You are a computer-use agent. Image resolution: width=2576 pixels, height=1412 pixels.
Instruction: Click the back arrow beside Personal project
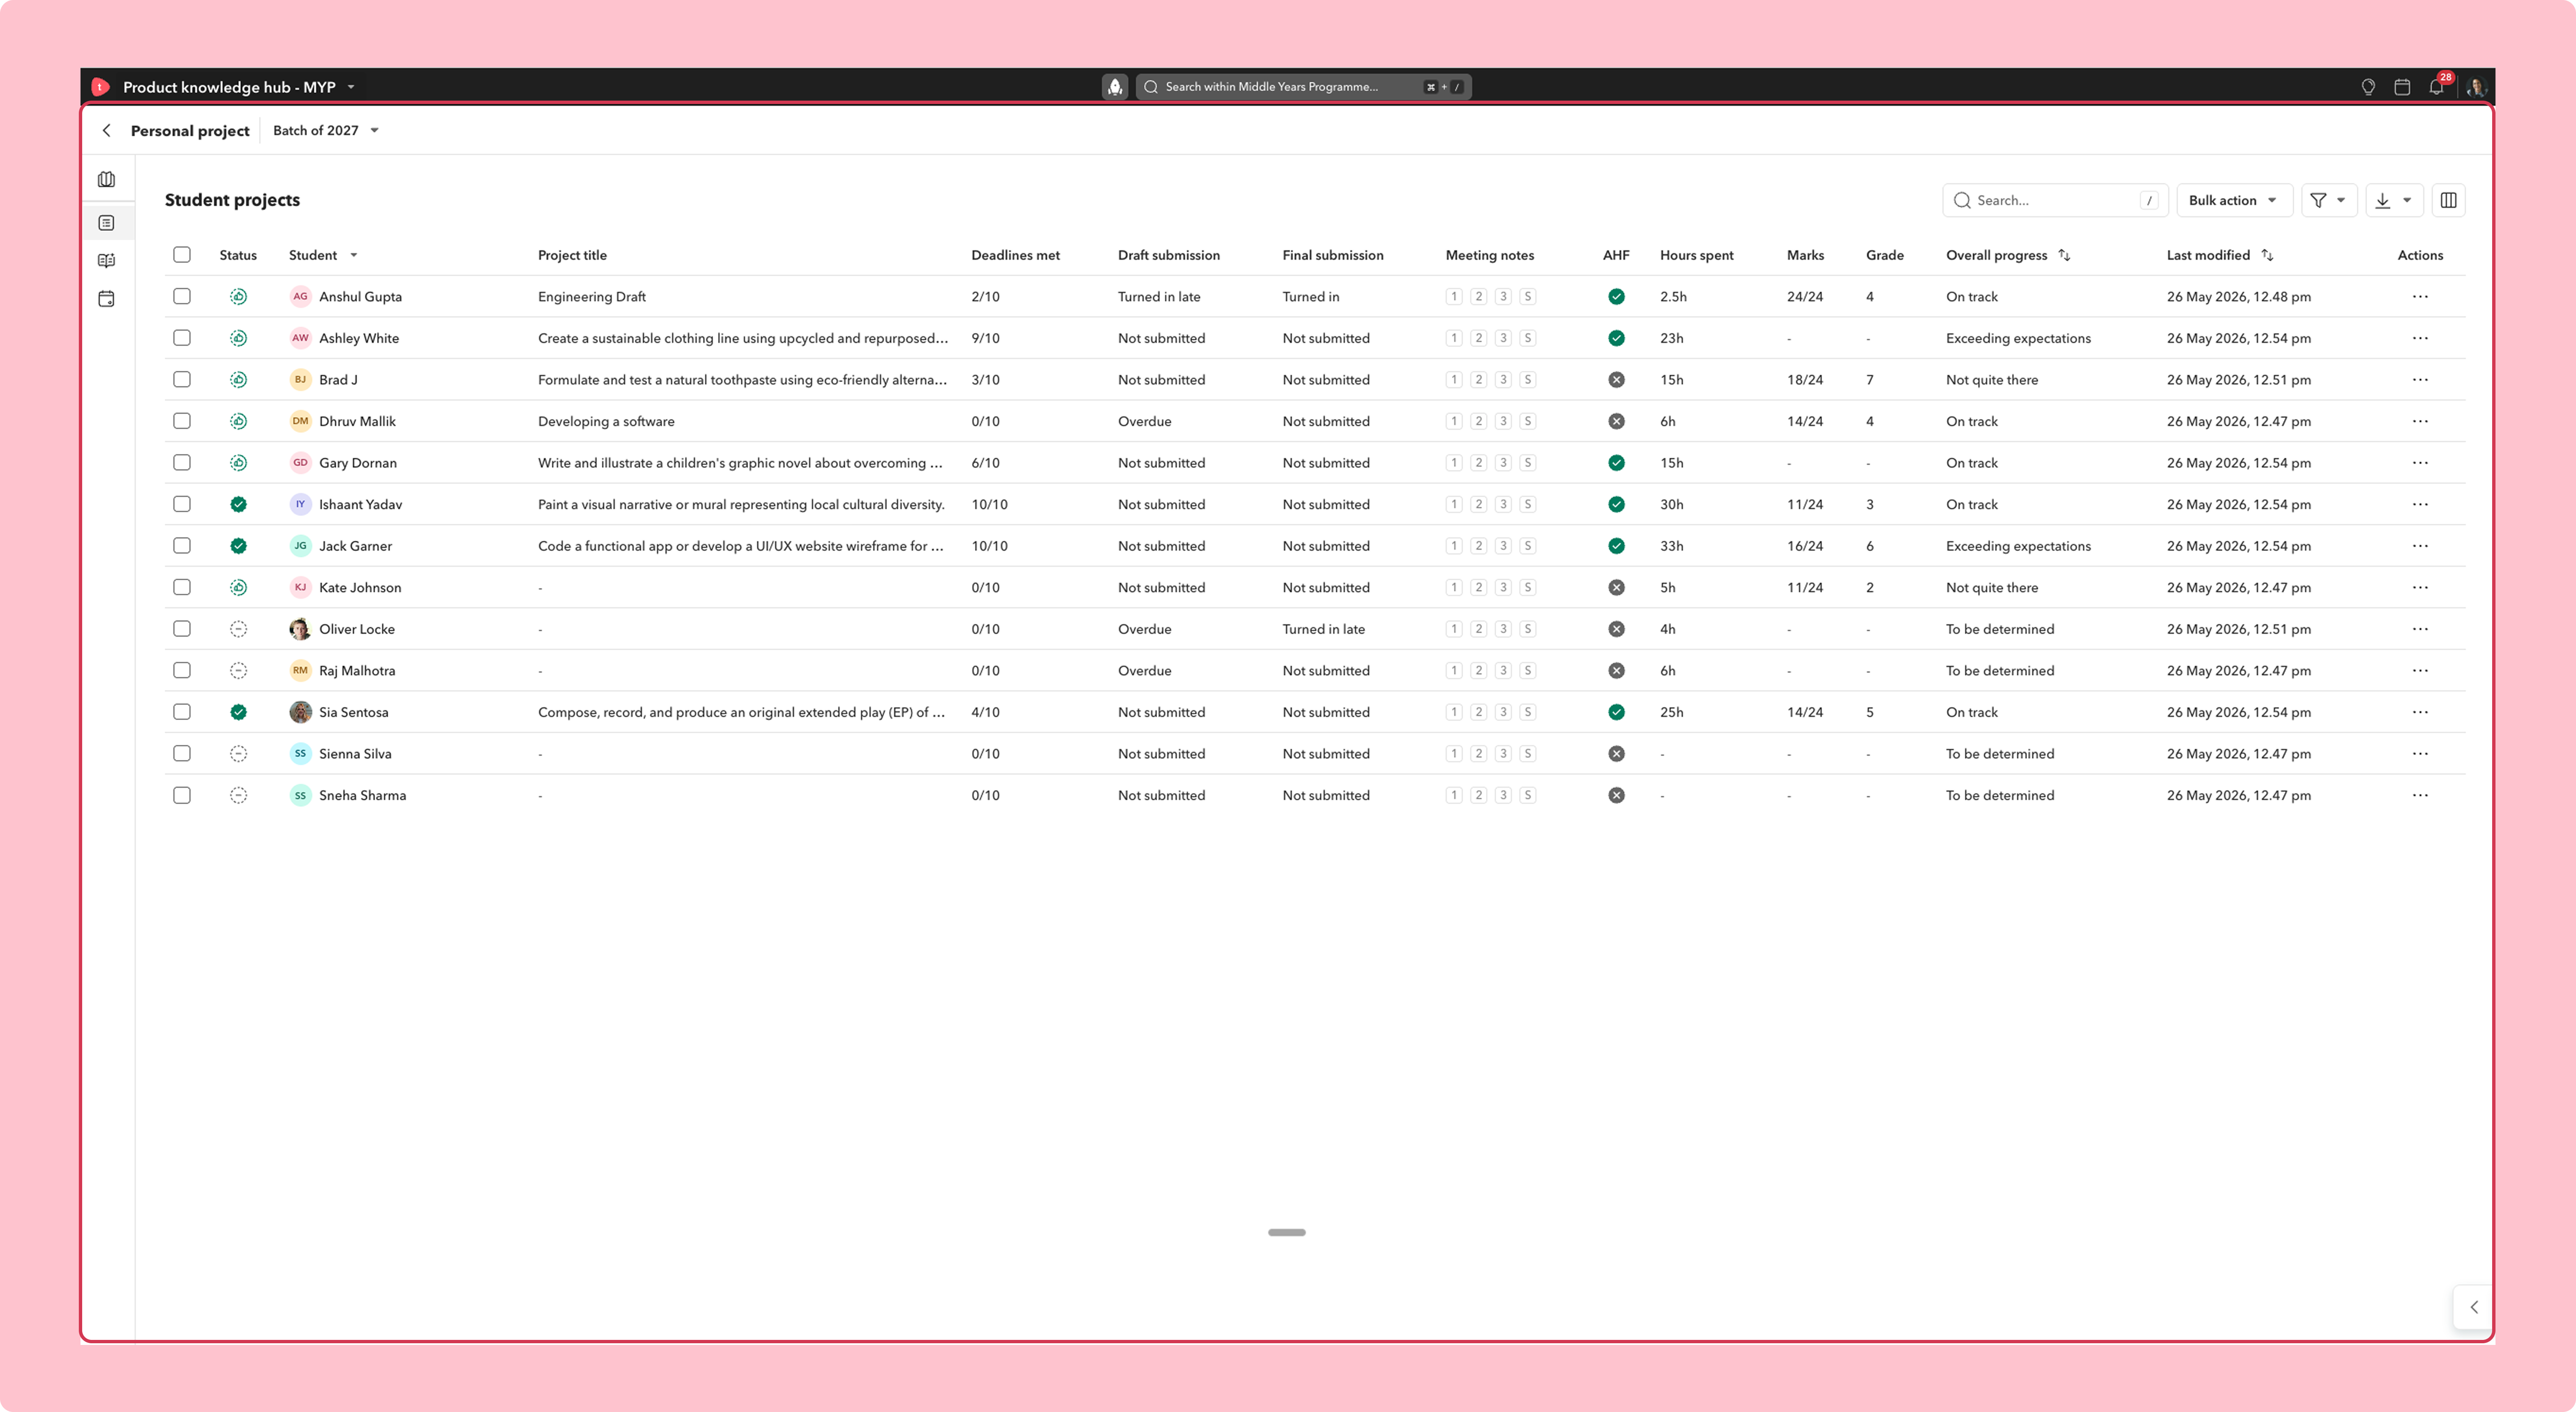107,130
